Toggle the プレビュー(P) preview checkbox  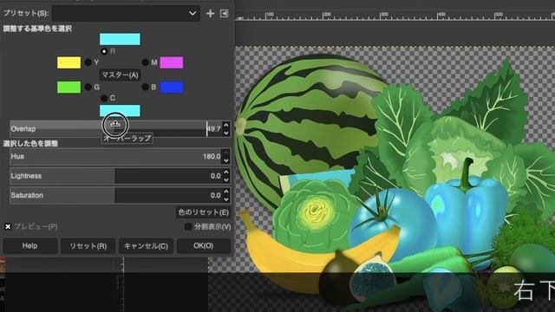click(x=8, y=226)
